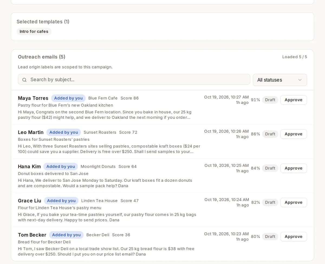Click the 84% confidence value

(x=255, y=168)
